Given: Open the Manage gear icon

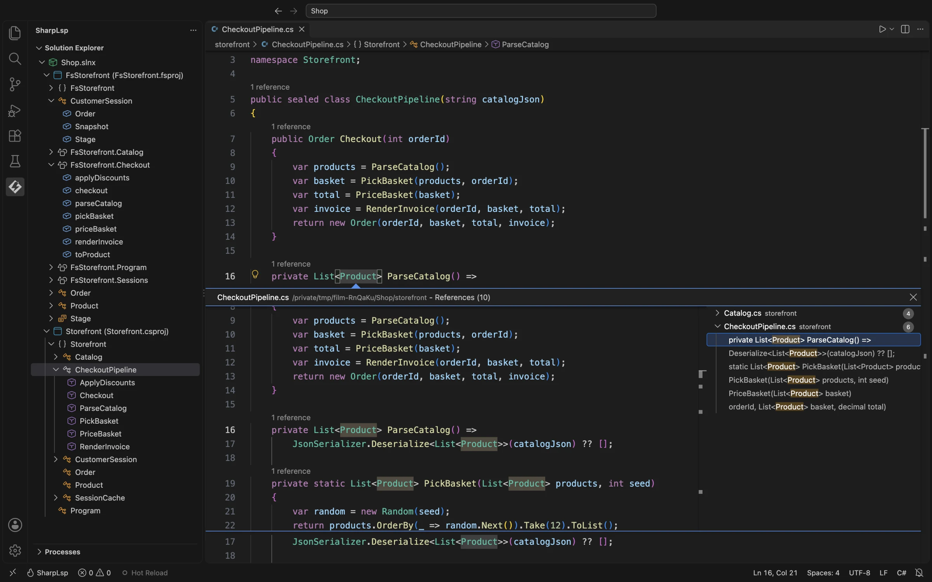Looking at the screenshot, I should [x=15, y=551].
